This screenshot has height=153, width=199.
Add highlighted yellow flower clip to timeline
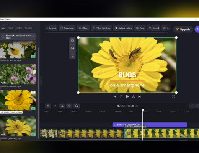click(x=33, y=108)
